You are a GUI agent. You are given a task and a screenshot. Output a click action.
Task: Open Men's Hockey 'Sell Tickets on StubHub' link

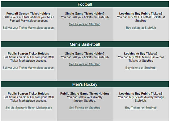pos(85,108)
